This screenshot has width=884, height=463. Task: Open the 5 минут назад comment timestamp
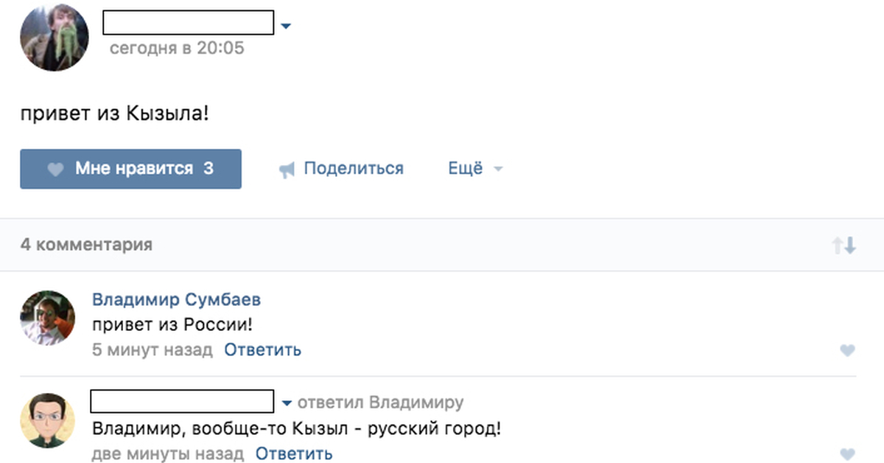click(x=152, y=349)
